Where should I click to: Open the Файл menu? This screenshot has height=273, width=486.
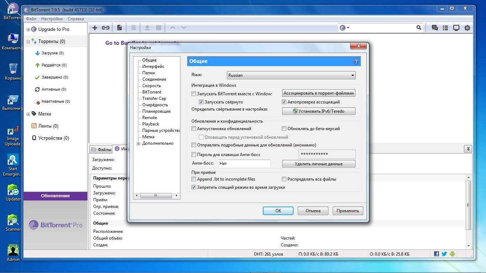pos(31,19)
